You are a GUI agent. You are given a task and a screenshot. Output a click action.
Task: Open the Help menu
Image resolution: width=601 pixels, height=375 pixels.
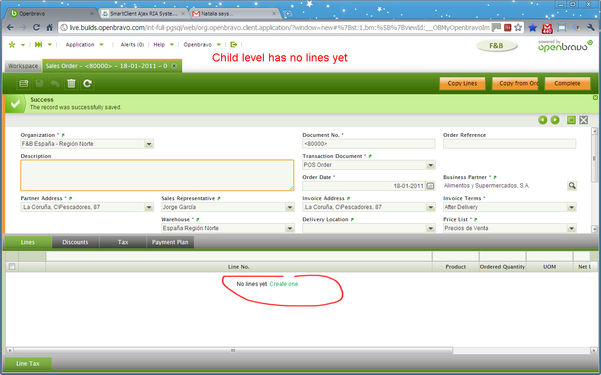click(164, 45)
